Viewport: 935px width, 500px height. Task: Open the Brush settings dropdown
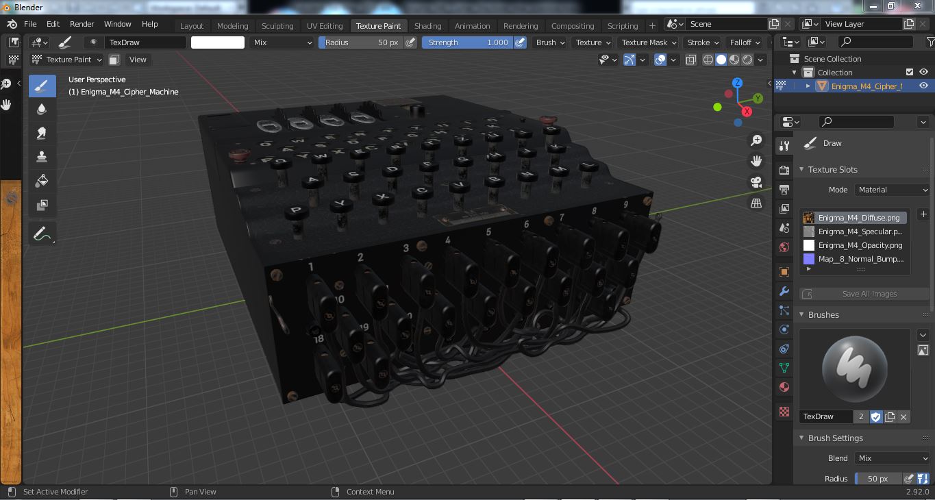pyautogui.click(x=549, y=42)
